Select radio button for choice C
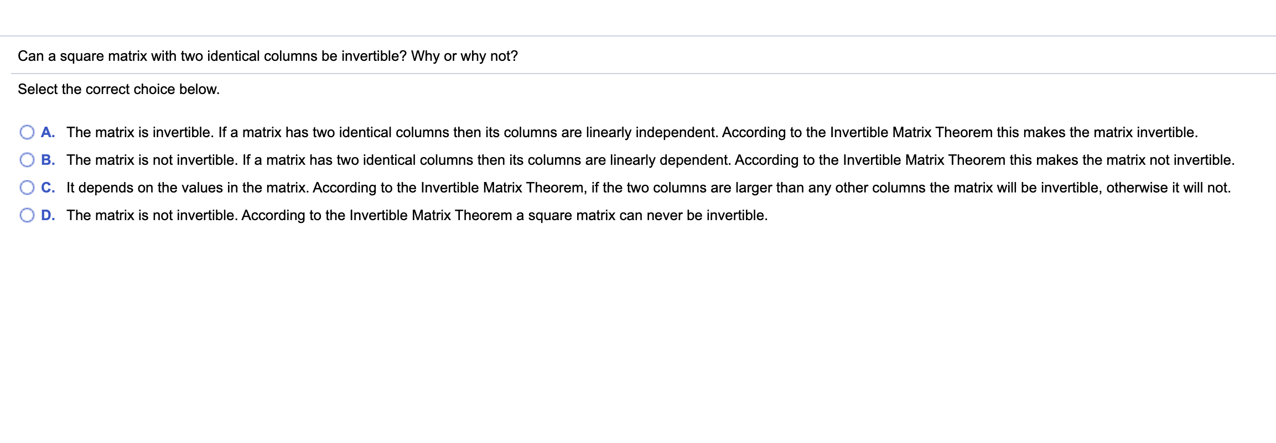Image resolution: width=1276 pixels, height=443 pixels. point(27,187)
